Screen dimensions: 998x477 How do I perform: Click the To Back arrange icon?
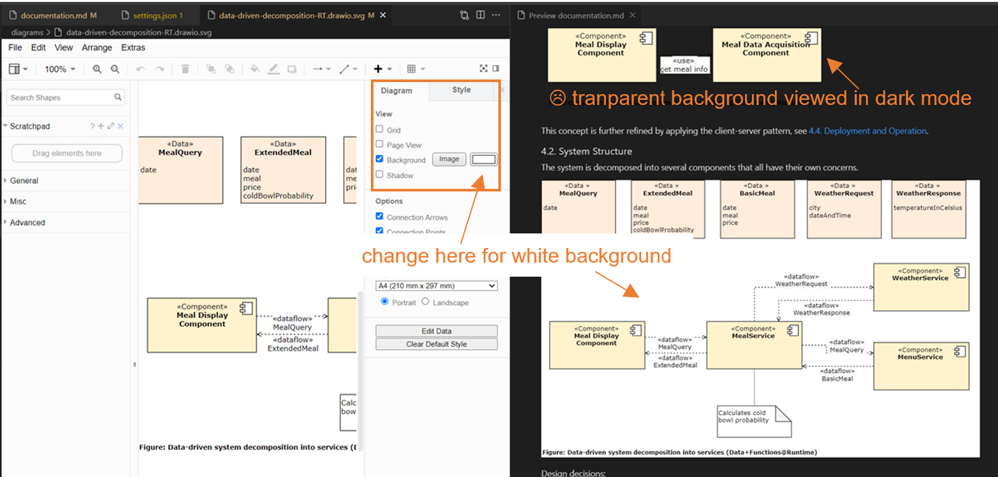point(229,69)
